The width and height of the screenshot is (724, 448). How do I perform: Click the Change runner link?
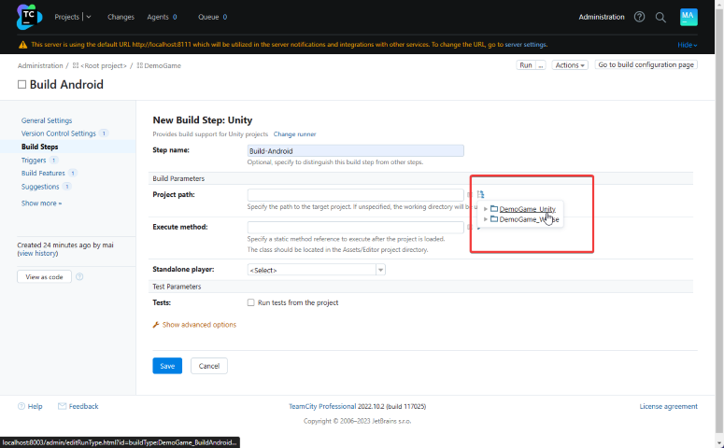pos(294,134)
